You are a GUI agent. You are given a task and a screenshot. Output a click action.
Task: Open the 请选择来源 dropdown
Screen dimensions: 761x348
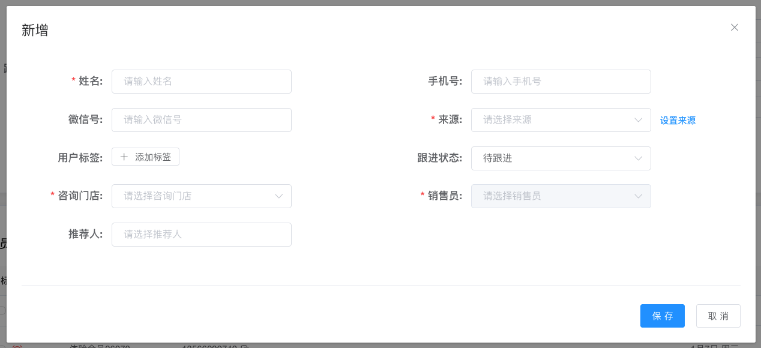[x=552, y=120]
